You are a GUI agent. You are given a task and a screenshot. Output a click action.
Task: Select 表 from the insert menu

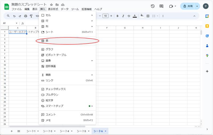[x=47, y=41]
